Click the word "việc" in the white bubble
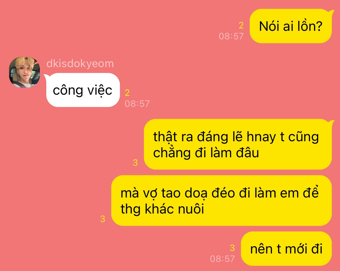This screenshot has width=340, height=271. click(x=100, y=90)
